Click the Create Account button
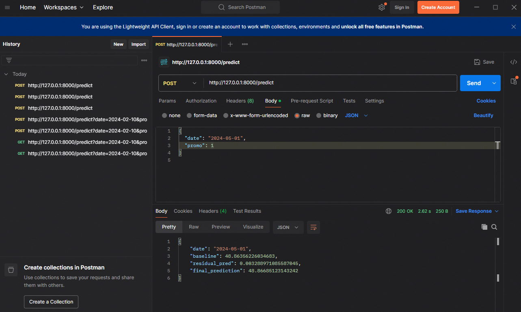521x312 pixels. point(438,7)
